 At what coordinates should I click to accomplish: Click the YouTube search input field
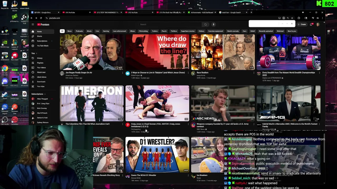click(170, 24)
